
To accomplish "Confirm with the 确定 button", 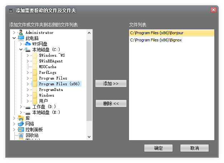I will click(158, 148).
